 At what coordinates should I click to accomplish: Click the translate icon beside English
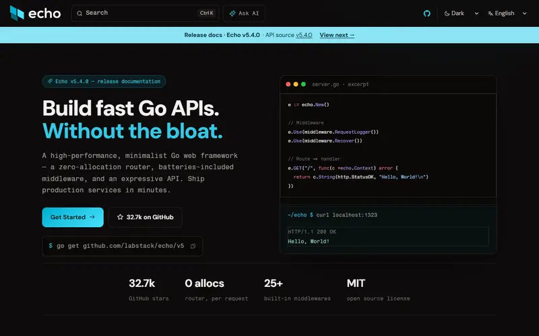490,13
